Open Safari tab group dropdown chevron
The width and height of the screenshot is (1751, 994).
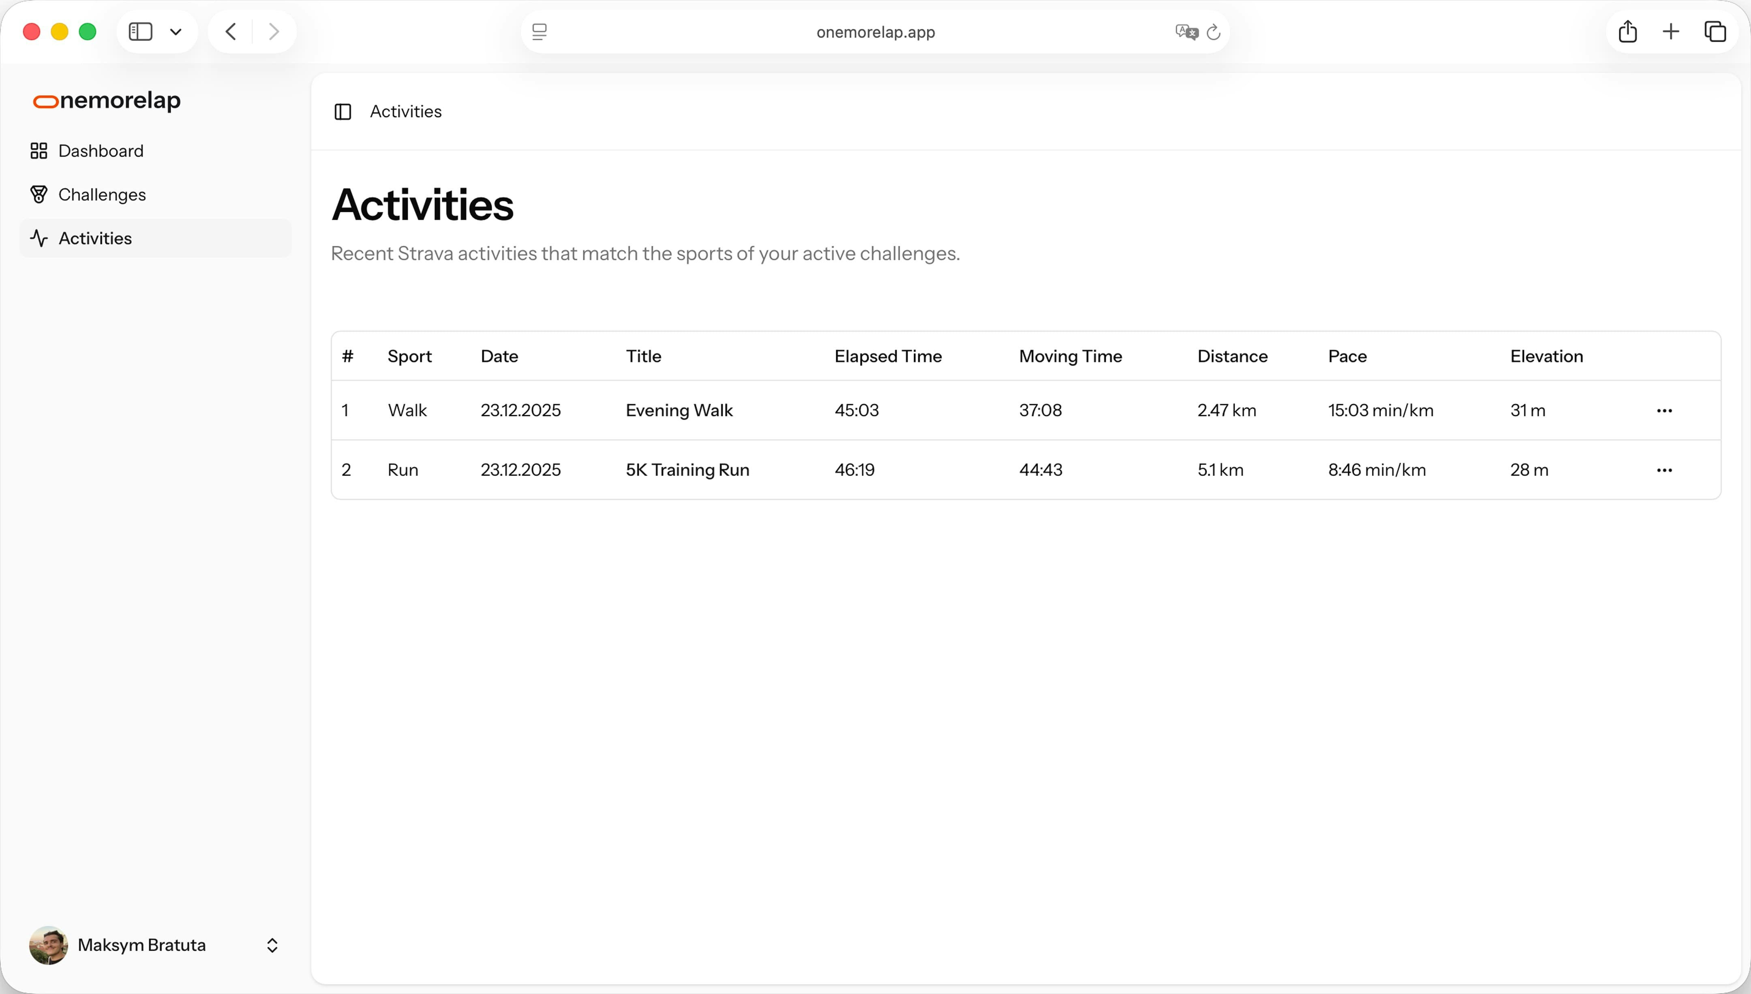click(x=176, y=32)
